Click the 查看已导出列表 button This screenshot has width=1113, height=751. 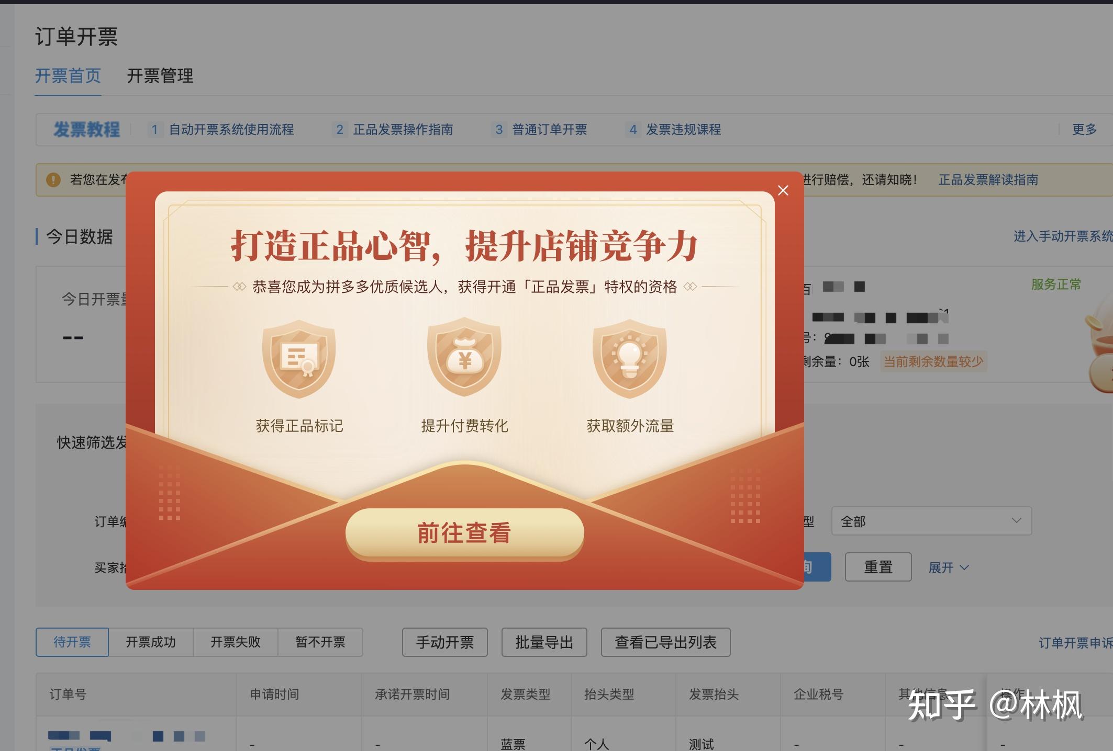(x=665, y=642)
